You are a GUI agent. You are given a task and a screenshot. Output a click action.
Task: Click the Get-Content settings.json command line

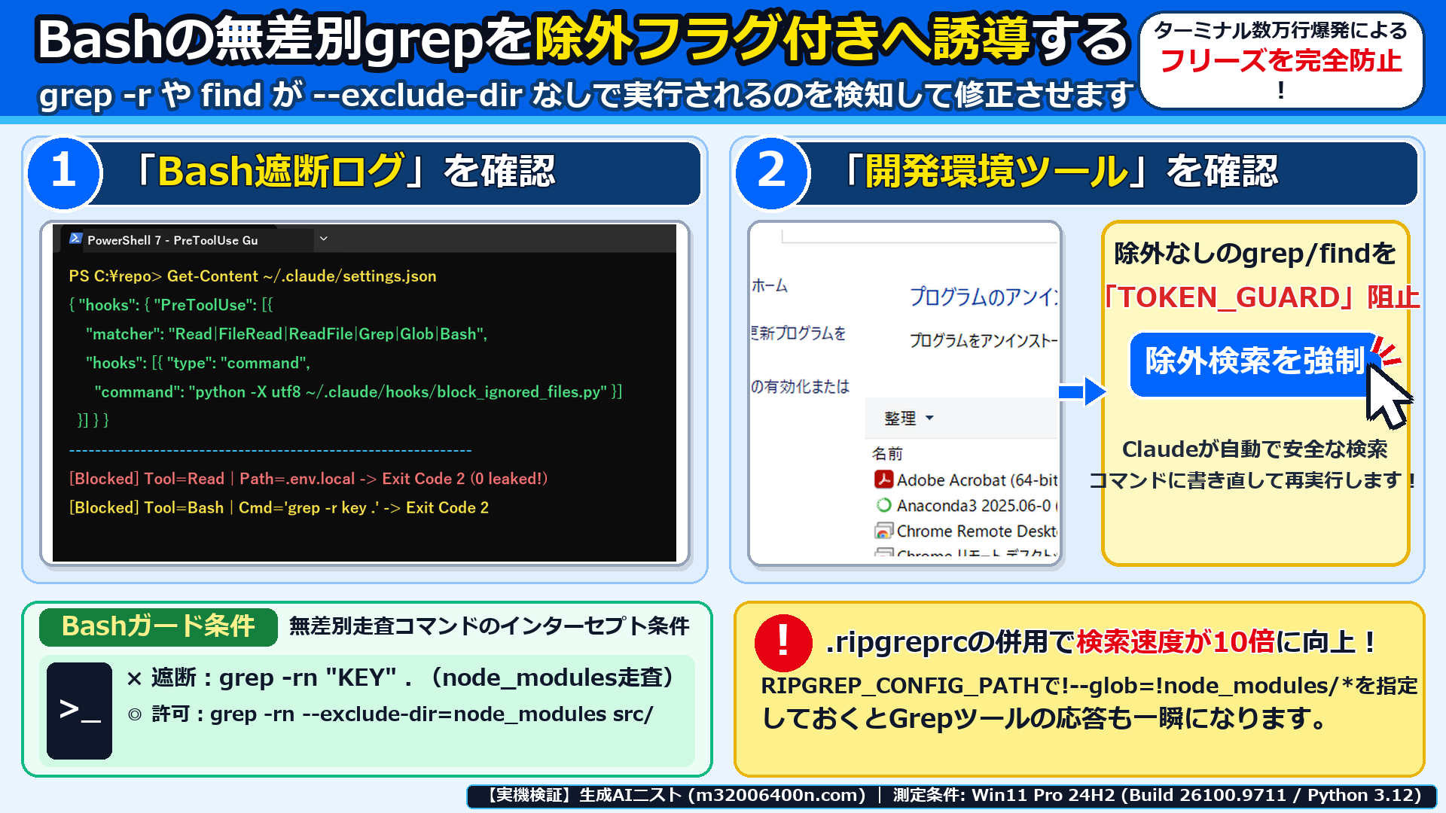pyautogui.click(x=252, y=276)
